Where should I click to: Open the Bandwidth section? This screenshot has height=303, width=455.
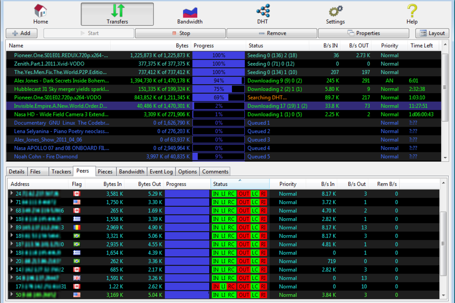coord(190,15)
